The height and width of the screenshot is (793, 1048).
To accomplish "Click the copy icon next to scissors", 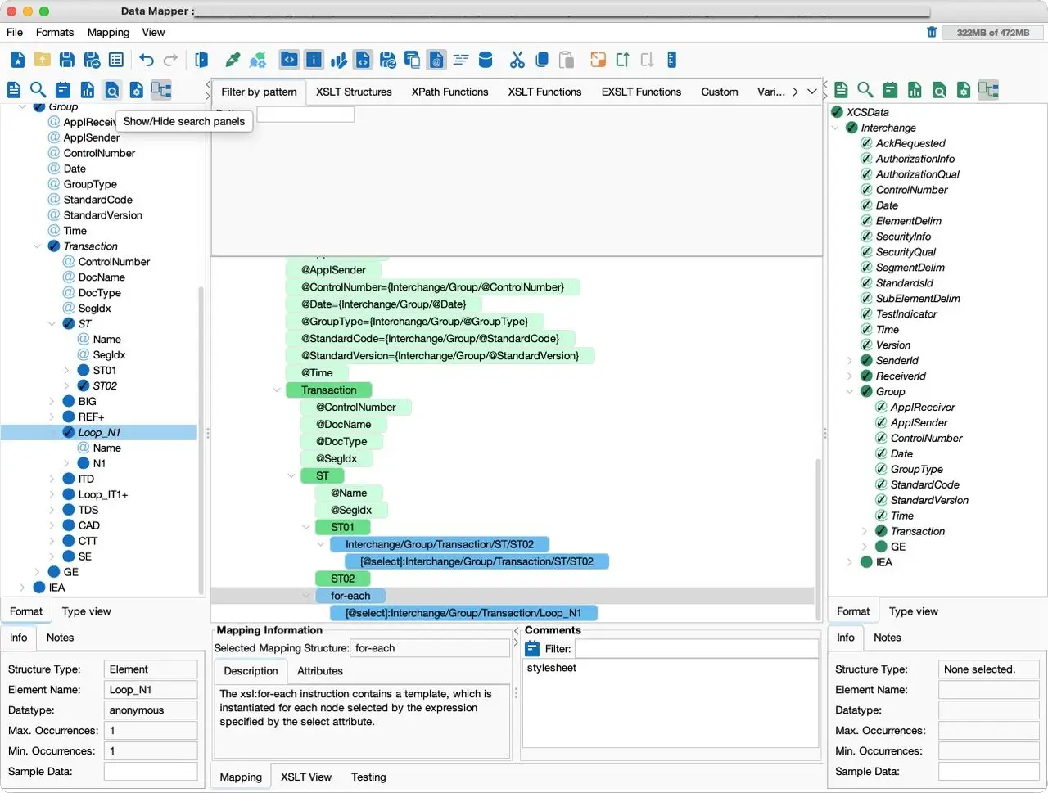I will point(541,60).
